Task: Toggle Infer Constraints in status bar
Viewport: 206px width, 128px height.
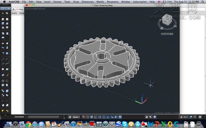Action: pos(84,117)
